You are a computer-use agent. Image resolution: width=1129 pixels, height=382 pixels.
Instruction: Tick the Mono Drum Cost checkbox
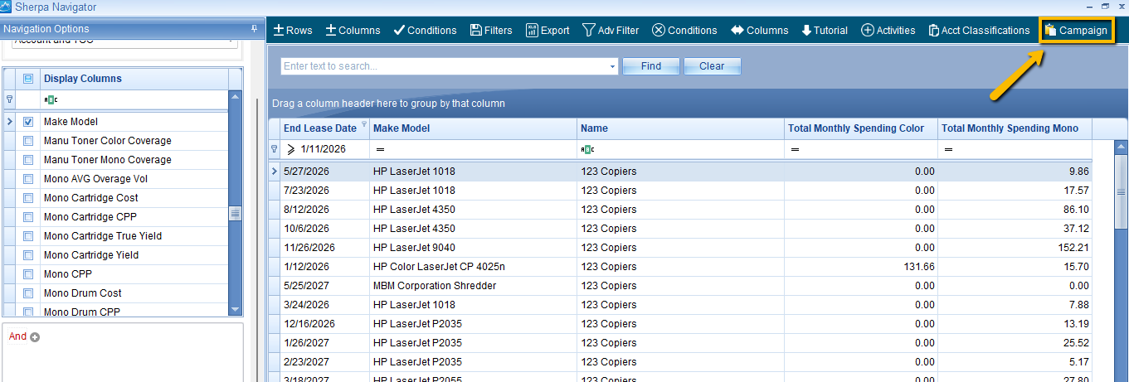[x=28, y=293]
